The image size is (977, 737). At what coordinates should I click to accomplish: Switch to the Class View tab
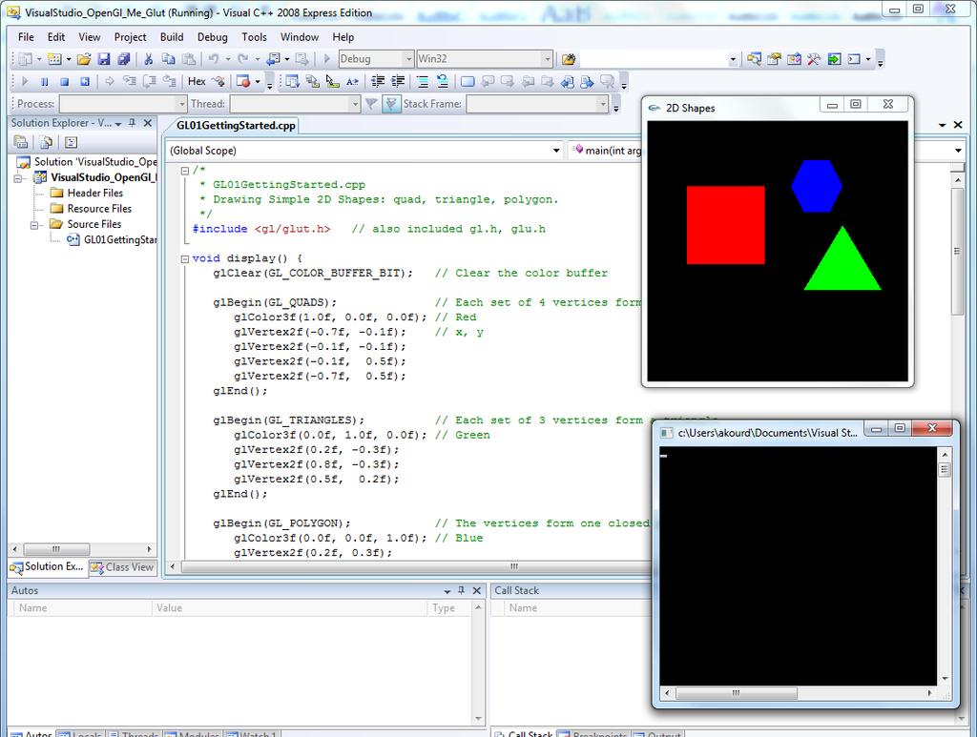click(122, 567)
